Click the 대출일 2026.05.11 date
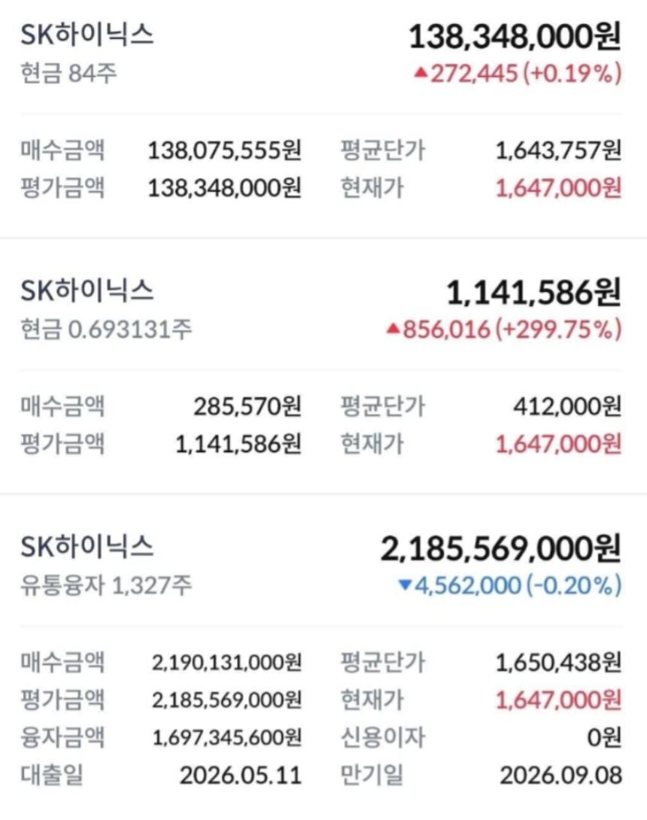The width and height of the screenshot is (647, 820). tap(241, 775)
